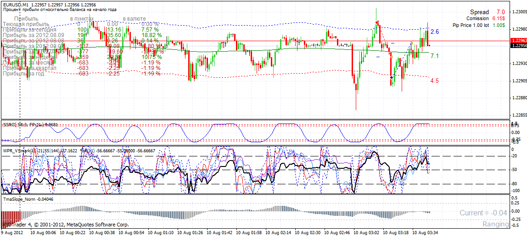The width and height of the screenshot is (527, 236).
Task: Click the '7.57 %' profit value
Action: [150, 30]
